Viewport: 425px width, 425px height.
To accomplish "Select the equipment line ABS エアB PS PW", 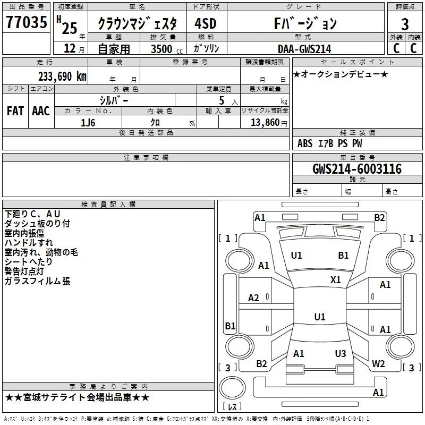I will [329, 143].
